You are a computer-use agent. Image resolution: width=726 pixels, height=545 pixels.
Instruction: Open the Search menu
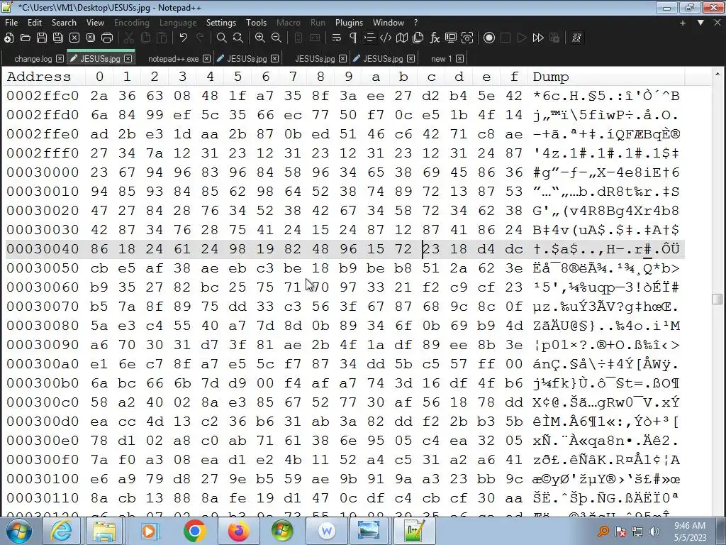pyautogui.click(x=64, y=22)
